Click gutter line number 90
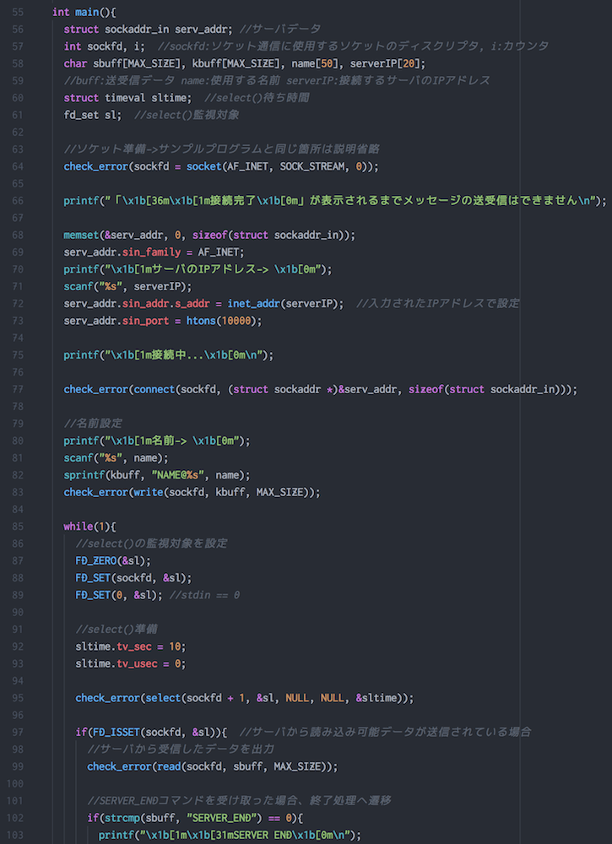 click(x=17, y=613)
